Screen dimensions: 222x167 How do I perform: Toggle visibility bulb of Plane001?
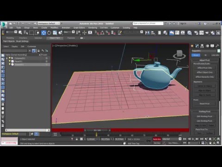10,61
